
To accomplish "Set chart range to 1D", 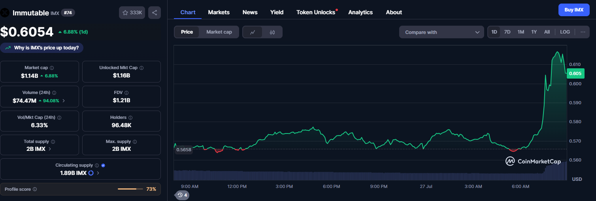I will (x=494, y=32).
